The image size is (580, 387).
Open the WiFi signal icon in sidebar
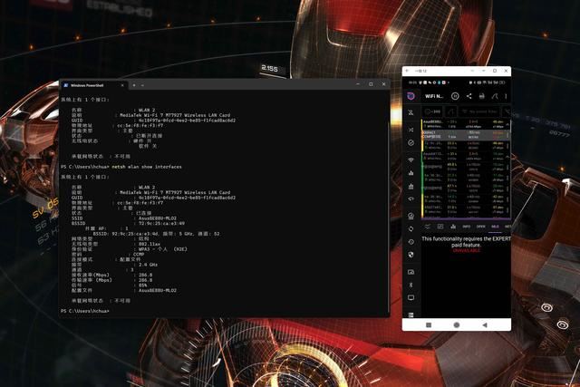[411, 160]
